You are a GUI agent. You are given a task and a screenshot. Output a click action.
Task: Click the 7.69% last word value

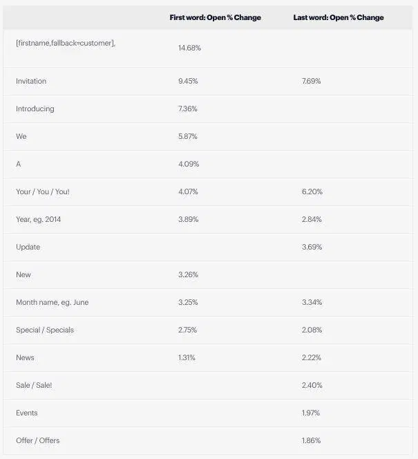[311, 81]
